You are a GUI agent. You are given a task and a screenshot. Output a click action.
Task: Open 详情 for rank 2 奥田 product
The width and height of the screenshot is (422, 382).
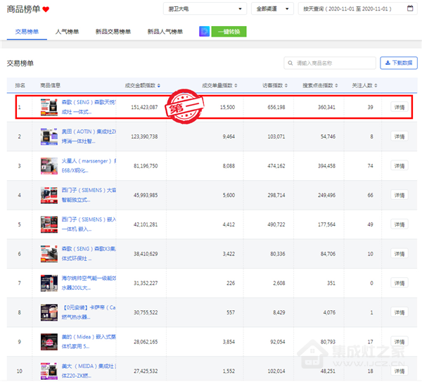pos(399,136)
